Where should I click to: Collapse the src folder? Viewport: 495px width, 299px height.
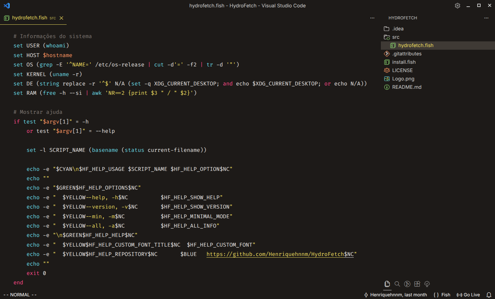tap(438, 37)
